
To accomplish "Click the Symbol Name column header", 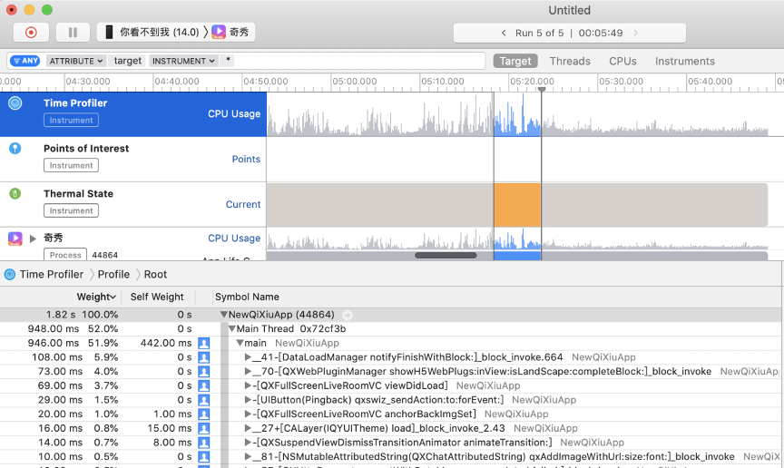I will tap(247, 297).
